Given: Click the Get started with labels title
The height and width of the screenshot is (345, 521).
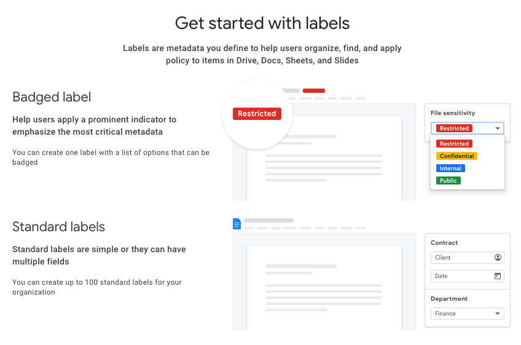Looking at the screenshot, I should pyautogui.click(x=262, y=23).
